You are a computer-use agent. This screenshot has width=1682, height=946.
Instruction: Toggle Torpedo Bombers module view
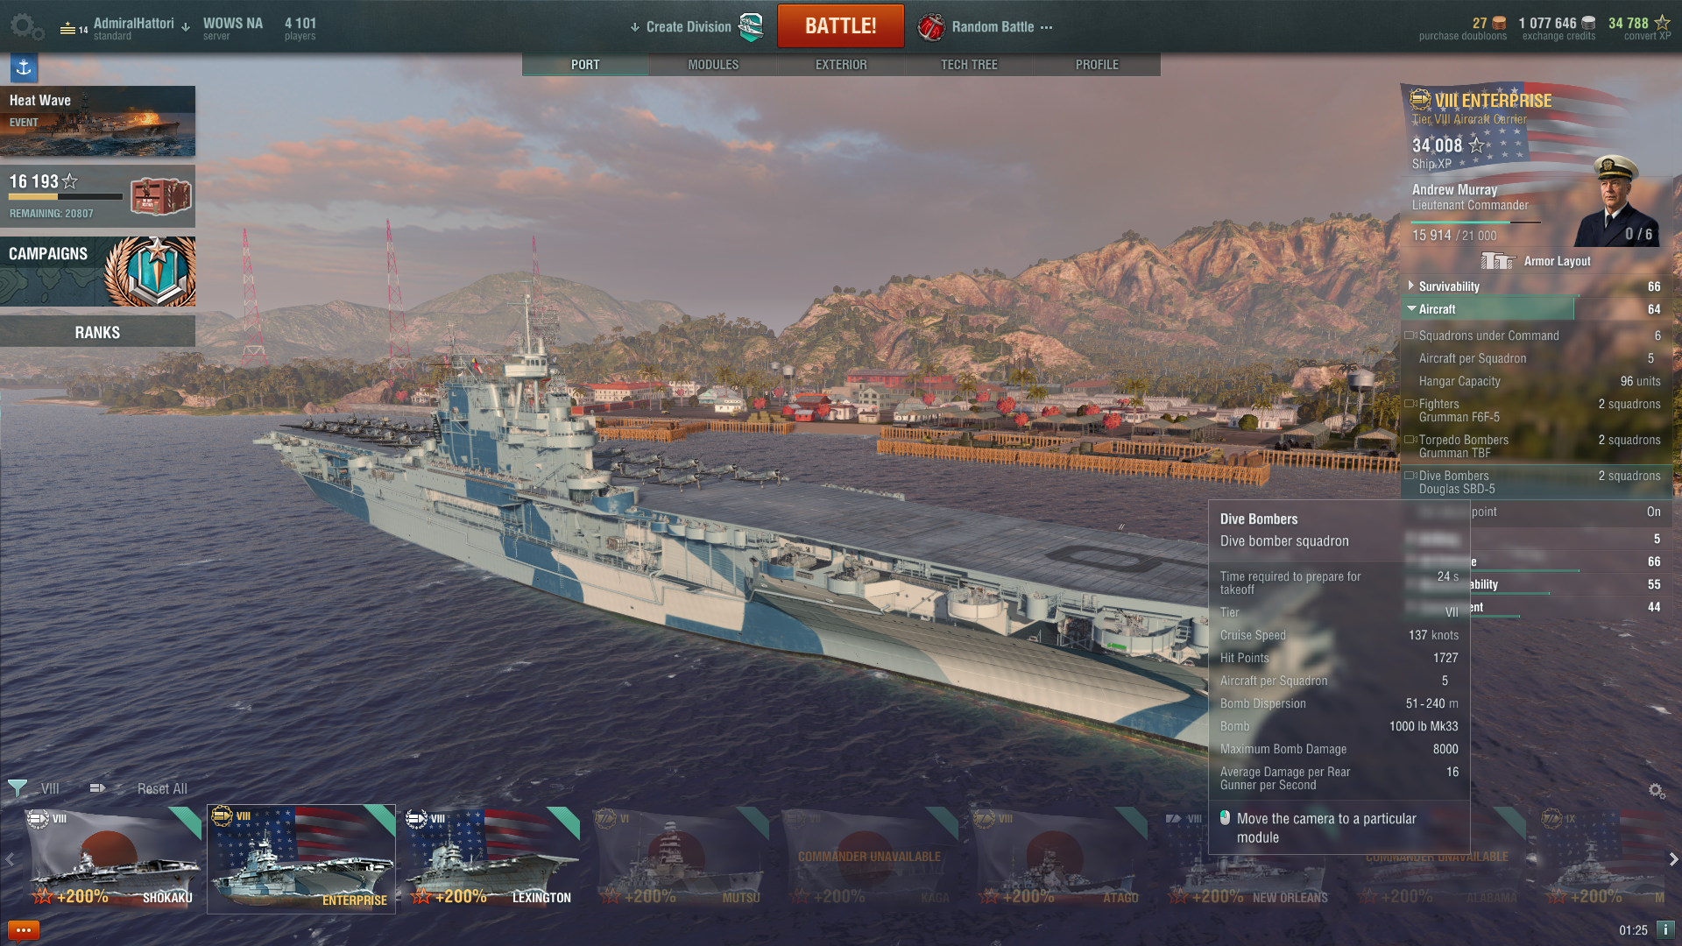[x=1410, y=440]
